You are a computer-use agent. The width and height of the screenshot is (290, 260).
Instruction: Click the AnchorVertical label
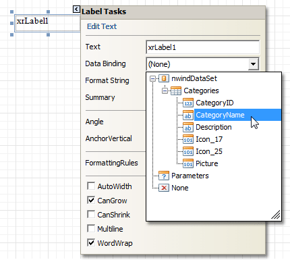[x=109, y=138]
